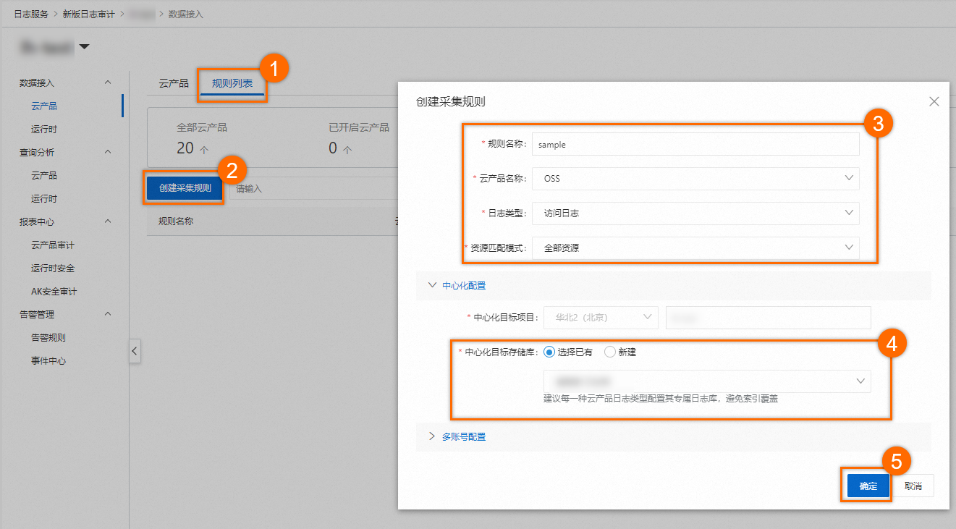
Task: Collapse the 数据接入 sidebar group
Action: (x=109, y=83)
